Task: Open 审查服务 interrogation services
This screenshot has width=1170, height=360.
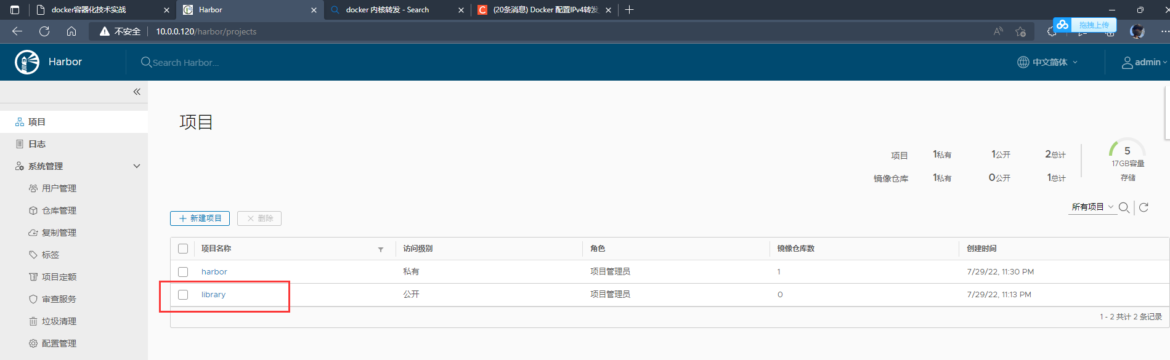Action: (x=59, y=299)
